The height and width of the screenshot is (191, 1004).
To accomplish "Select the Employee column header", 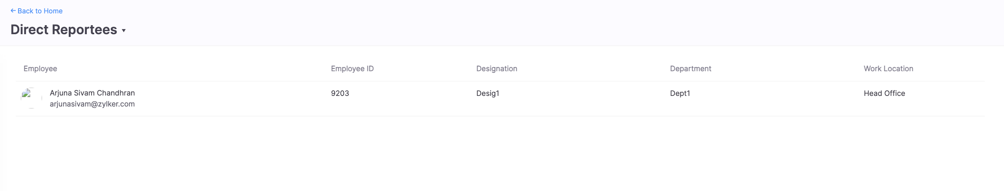I will coord(40,69).
